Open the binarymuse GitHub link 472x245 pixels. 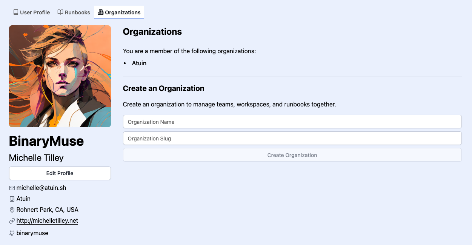tap(32, 233)
